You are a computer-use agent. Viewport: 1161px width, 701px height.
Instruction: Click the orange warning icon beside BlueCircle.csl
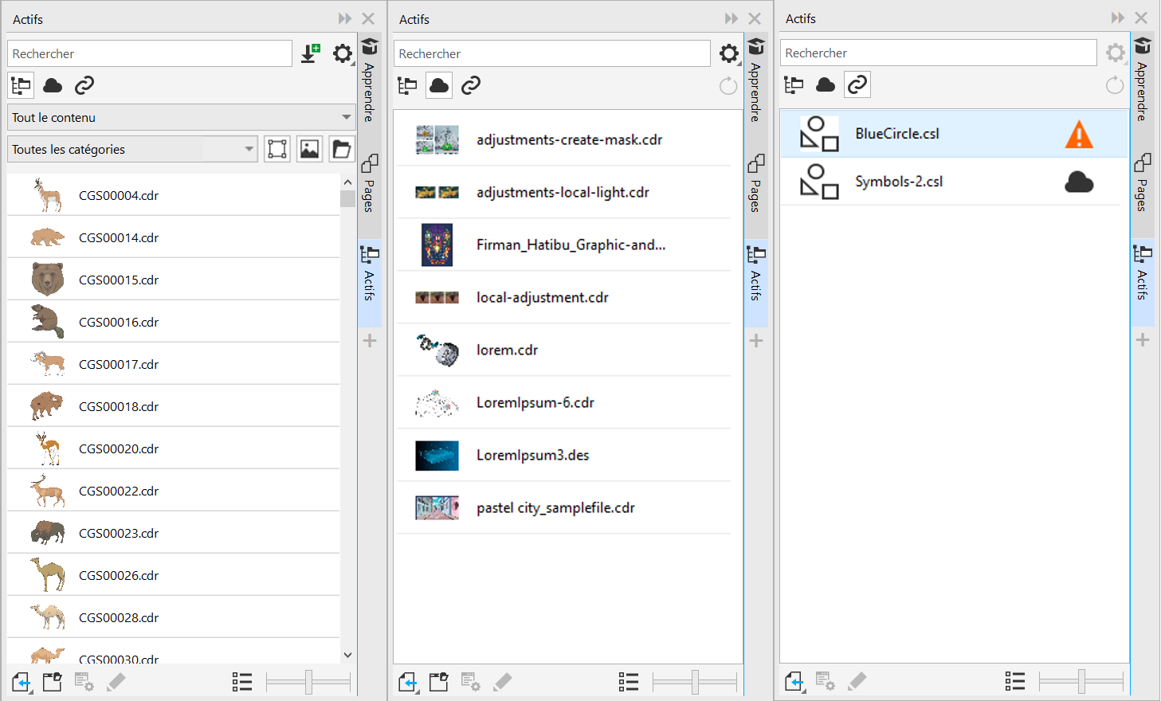(x=1079, y=135)
